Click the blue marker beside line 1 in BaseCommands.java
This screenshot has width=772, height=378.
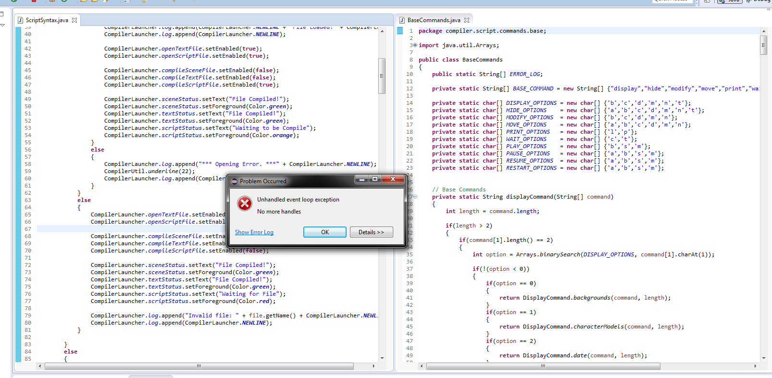(400, 31)
